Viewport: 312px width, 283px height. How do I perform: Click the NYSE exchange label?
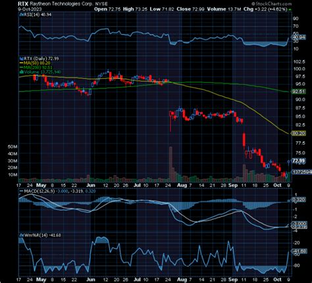[x=101, y=4]
